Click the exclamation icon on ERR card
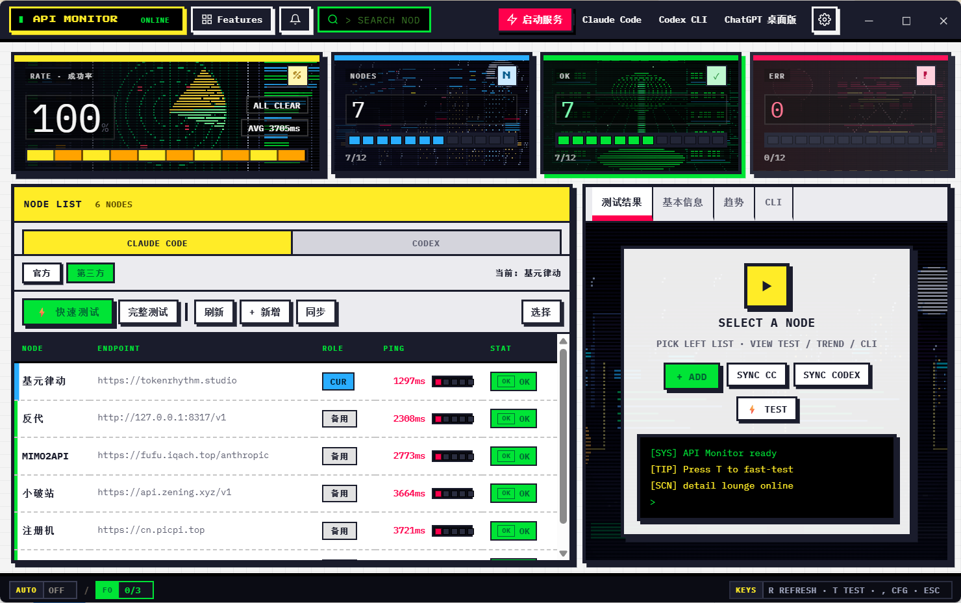 925,75
